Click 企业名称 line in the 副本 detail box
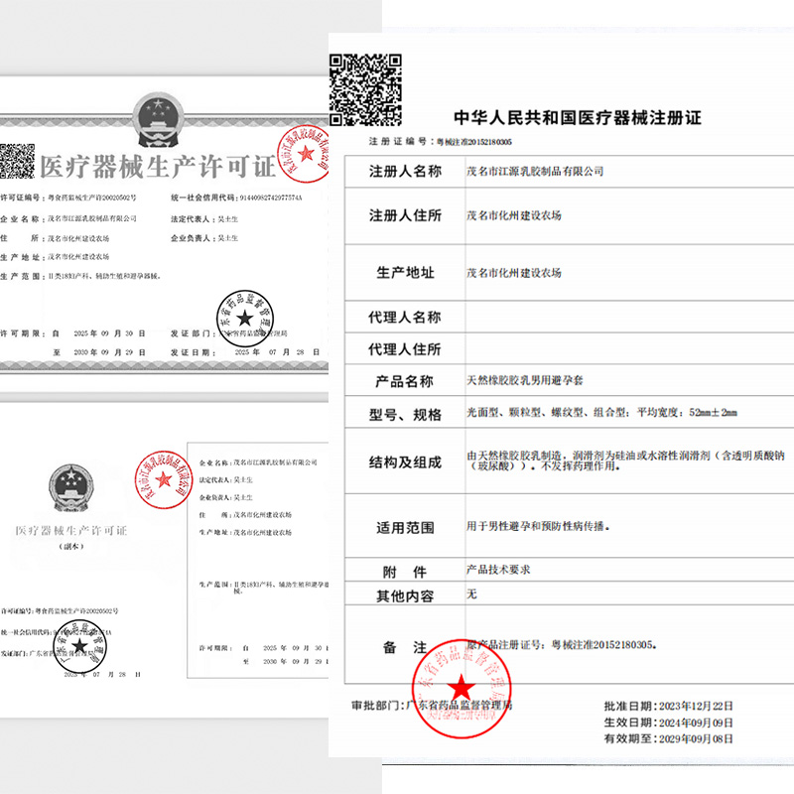This screenshot has width=794, height=794. coord(258,463)
